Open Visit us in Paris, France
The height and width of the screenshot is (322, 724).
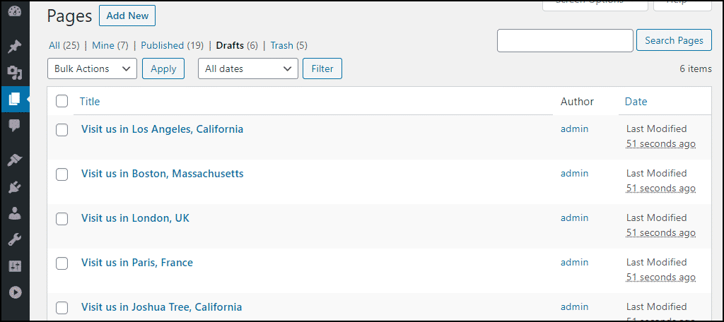tap(137, 263)
